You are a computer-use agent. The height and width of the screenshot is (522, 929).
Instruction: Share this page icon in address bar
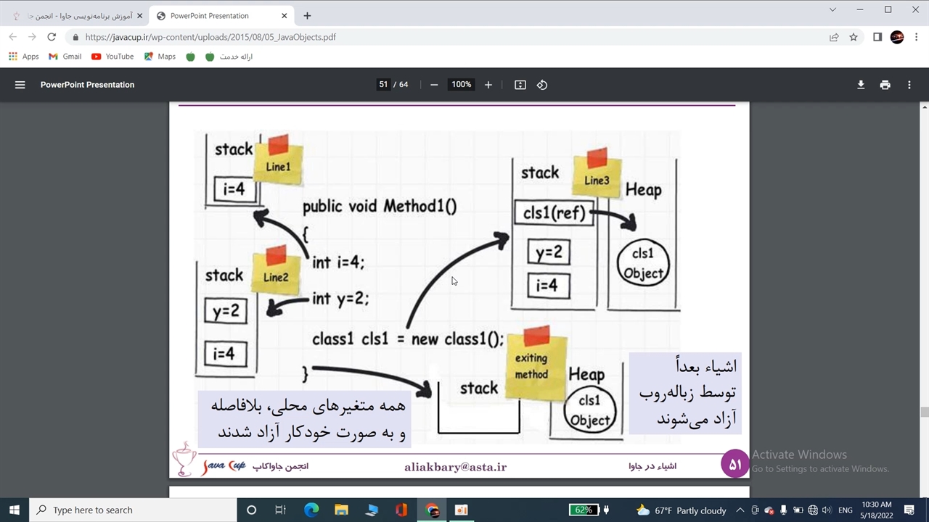[834, 37]
